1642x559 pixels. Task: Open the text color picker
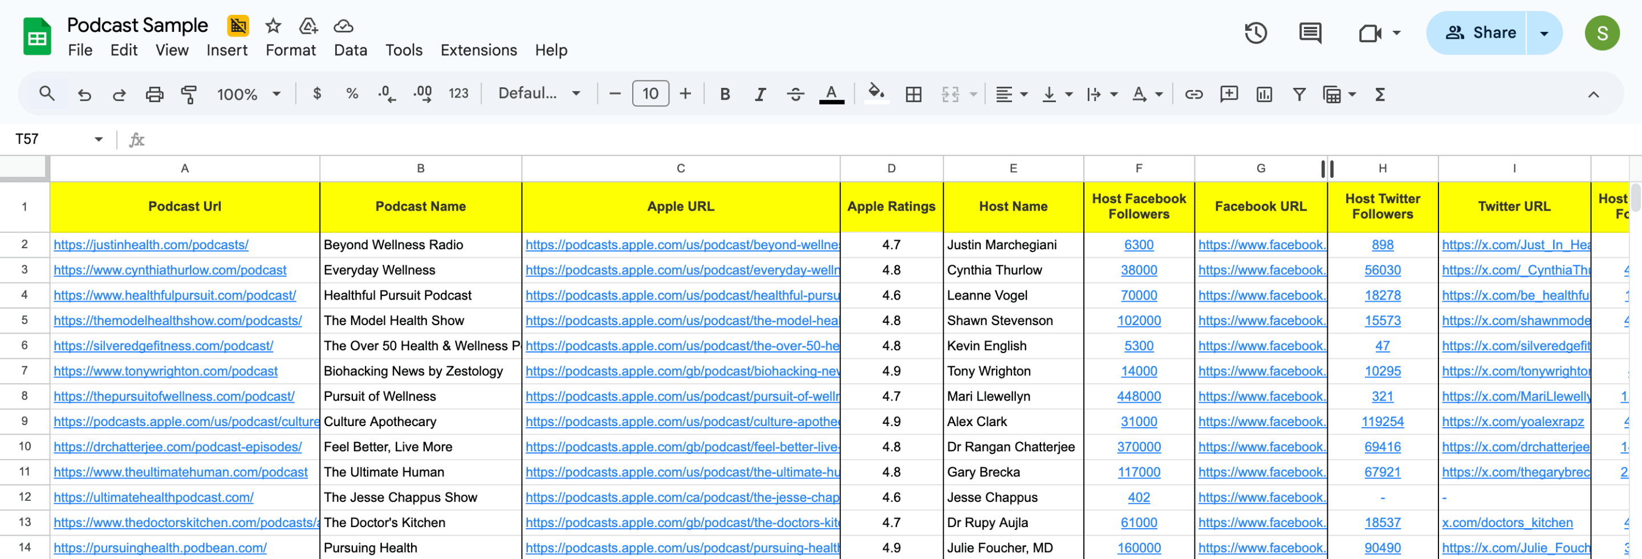(831, 94)
